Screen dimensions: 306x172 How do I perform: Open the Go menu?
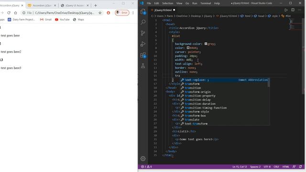[187, 3]
